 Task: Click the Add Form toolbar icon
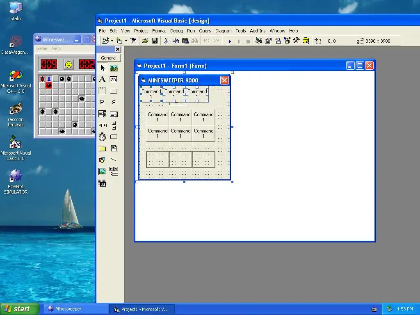point(119,41)
